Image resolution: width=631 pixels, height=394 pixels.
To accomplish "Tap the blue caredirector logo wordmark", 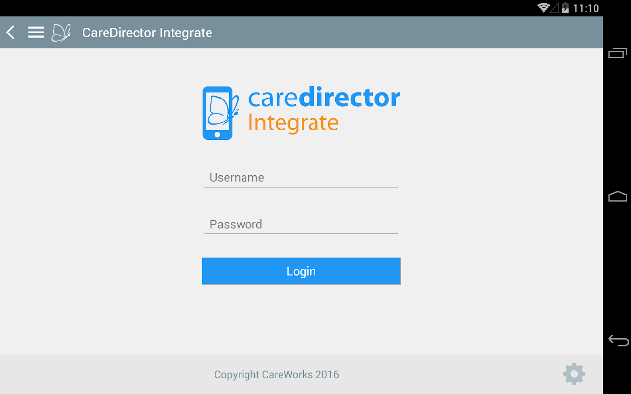I will [324, 98].
